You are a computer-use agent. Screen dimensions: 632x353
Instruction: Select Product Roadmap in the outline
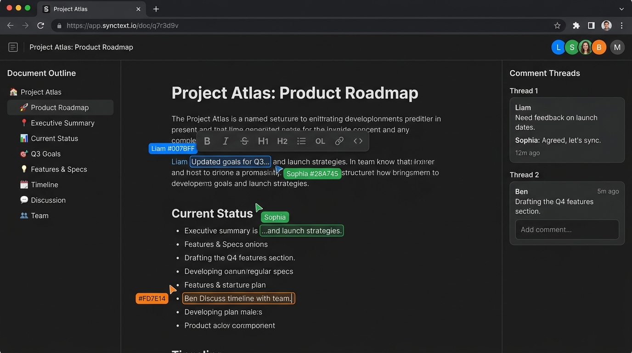pos(60,108)
